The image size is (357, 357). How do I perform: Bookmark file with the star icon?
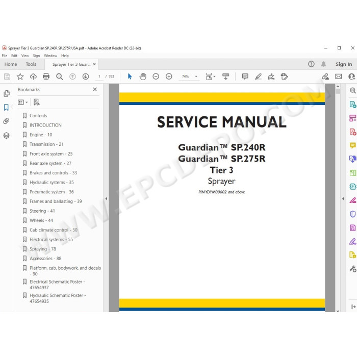click(x=20, y=76)
